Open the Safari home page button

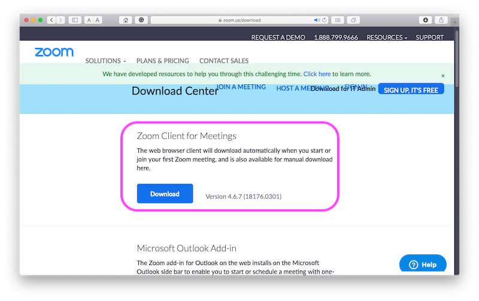126,20
